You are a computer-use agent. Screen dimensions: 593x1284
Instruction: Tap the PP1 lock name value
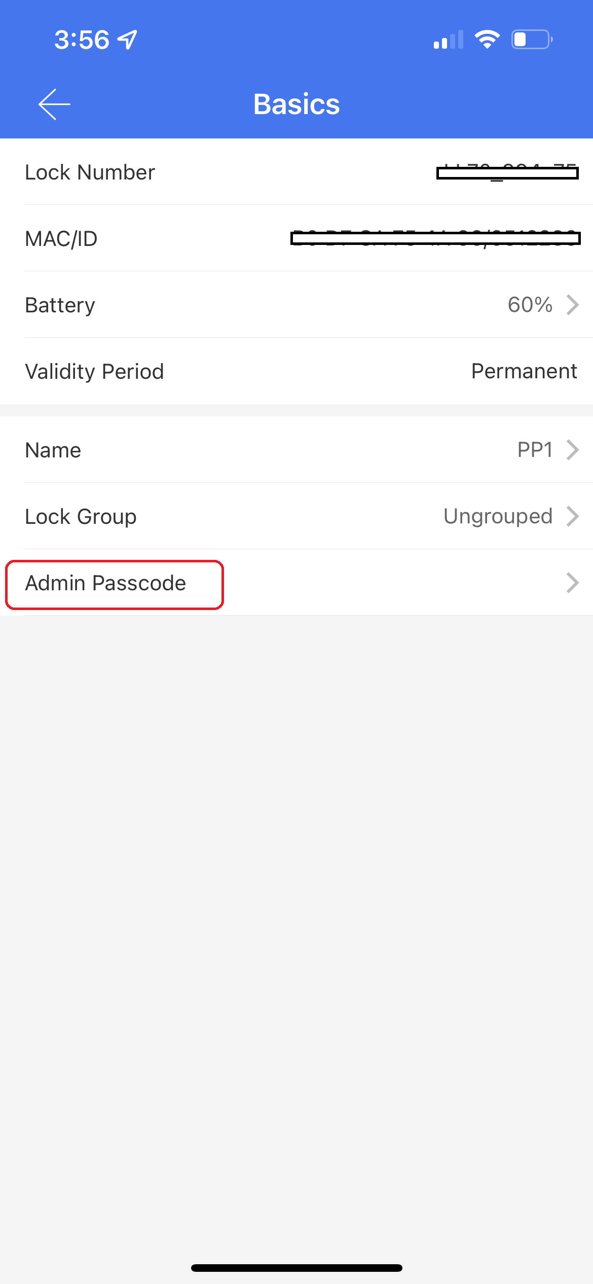535,450
